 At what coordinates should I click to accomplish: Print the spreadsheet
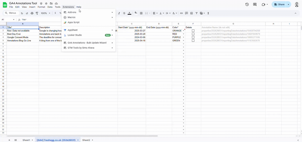coord(32,13)
